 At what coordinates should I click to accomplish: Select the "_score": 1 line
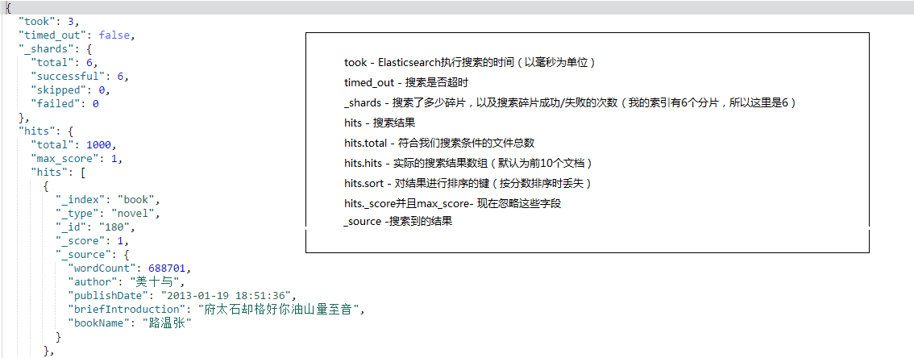click(x=92, y=241)
